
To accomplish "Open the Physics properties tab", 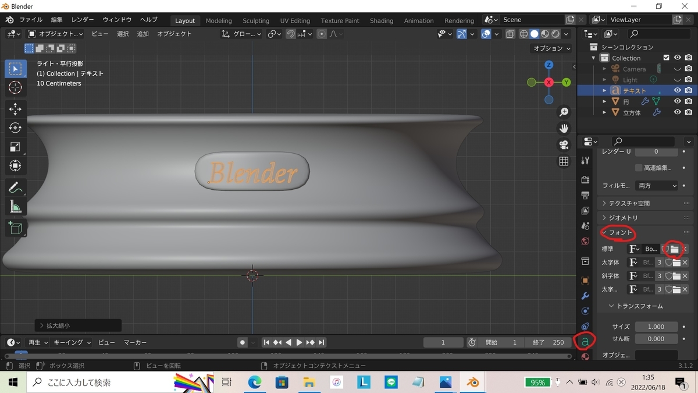I will tap(585, 311).
